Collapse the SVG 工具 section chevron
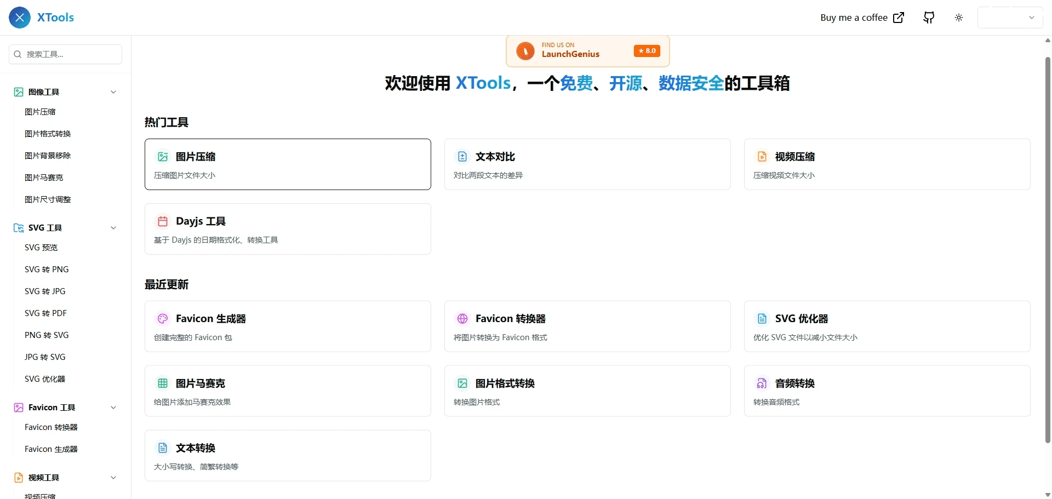The width and height of the screenshot is (1052, 499). coord(113,228)
